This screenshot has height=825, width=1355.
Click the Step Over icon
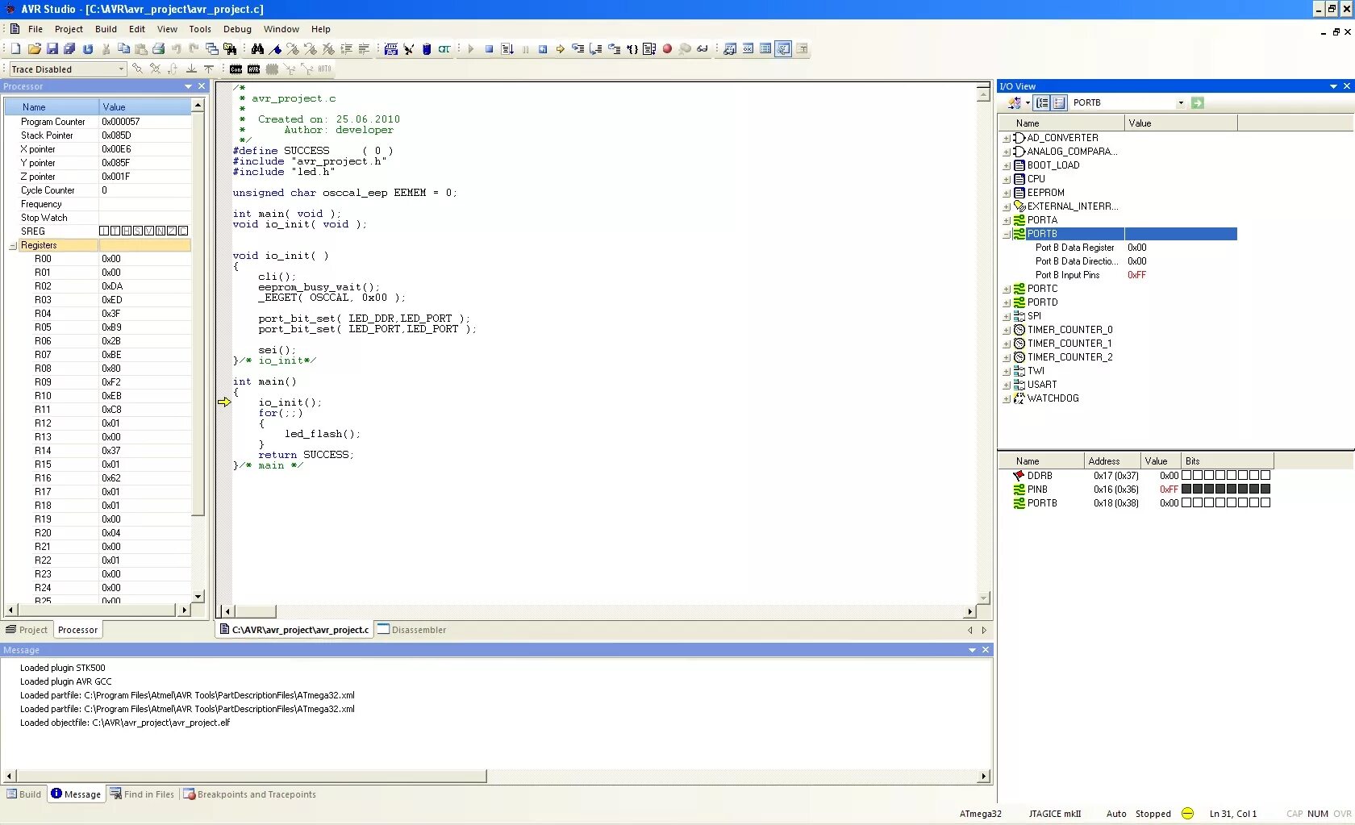click(x=596, y=49)
